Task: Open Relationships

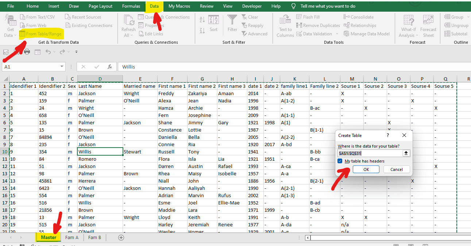Action: (360, 26)
